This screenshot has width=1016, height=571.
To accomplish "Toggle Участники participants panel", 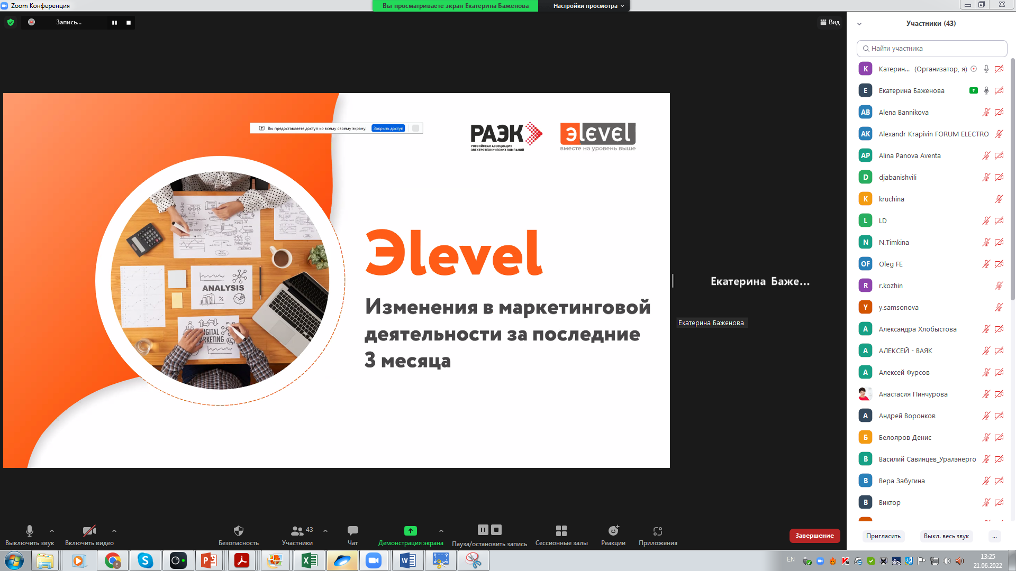I will [x=297, y=535].
